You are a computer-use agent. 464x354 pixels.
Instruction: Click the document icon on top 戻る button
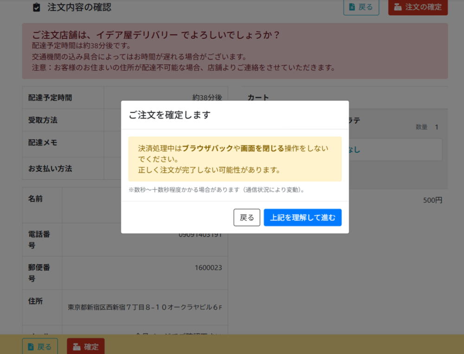(x=351, y=7)
